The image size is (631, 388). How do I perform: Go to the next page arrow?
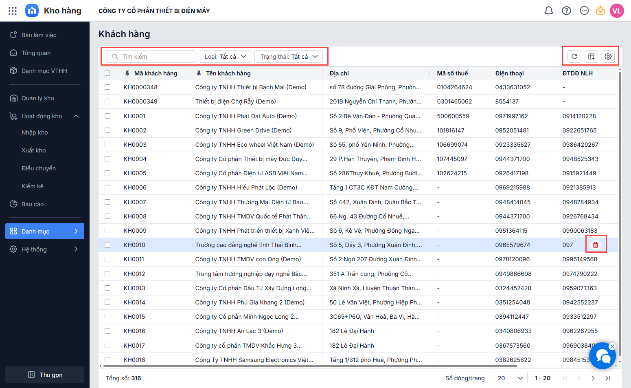(x=593, y=378)
